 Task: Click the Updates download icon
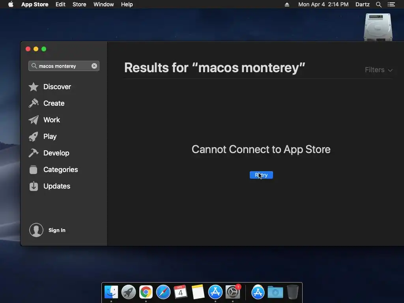pos(34,186)
